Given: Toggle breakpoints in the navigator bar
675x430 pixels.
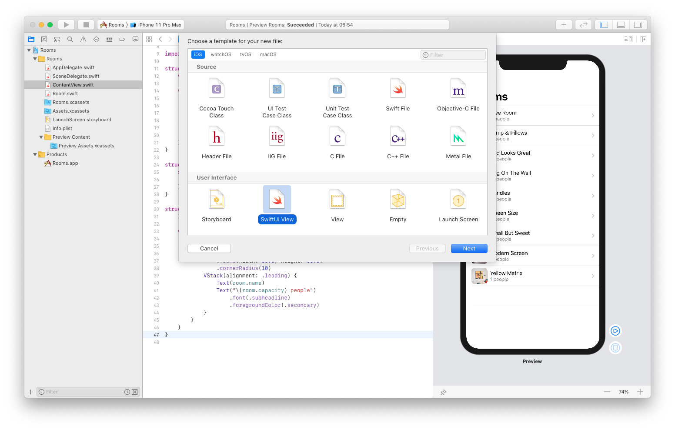Looking at the screenshot, I should [122, 39].
